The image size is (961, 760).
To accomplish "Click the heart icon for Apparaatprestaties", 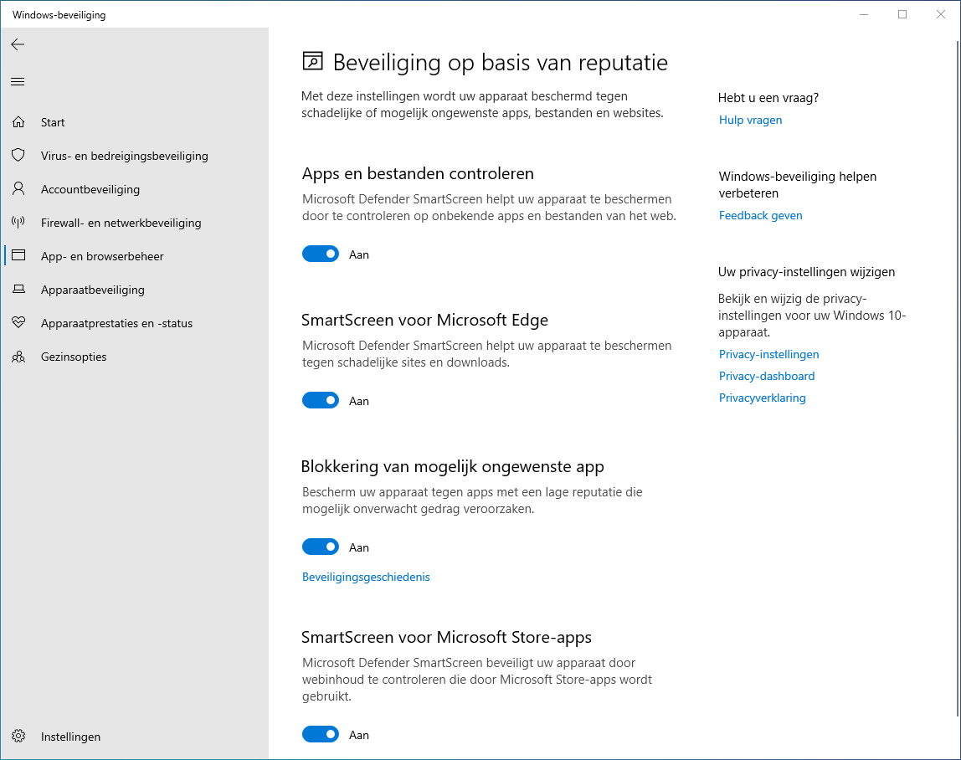I will tap(18, 323).
